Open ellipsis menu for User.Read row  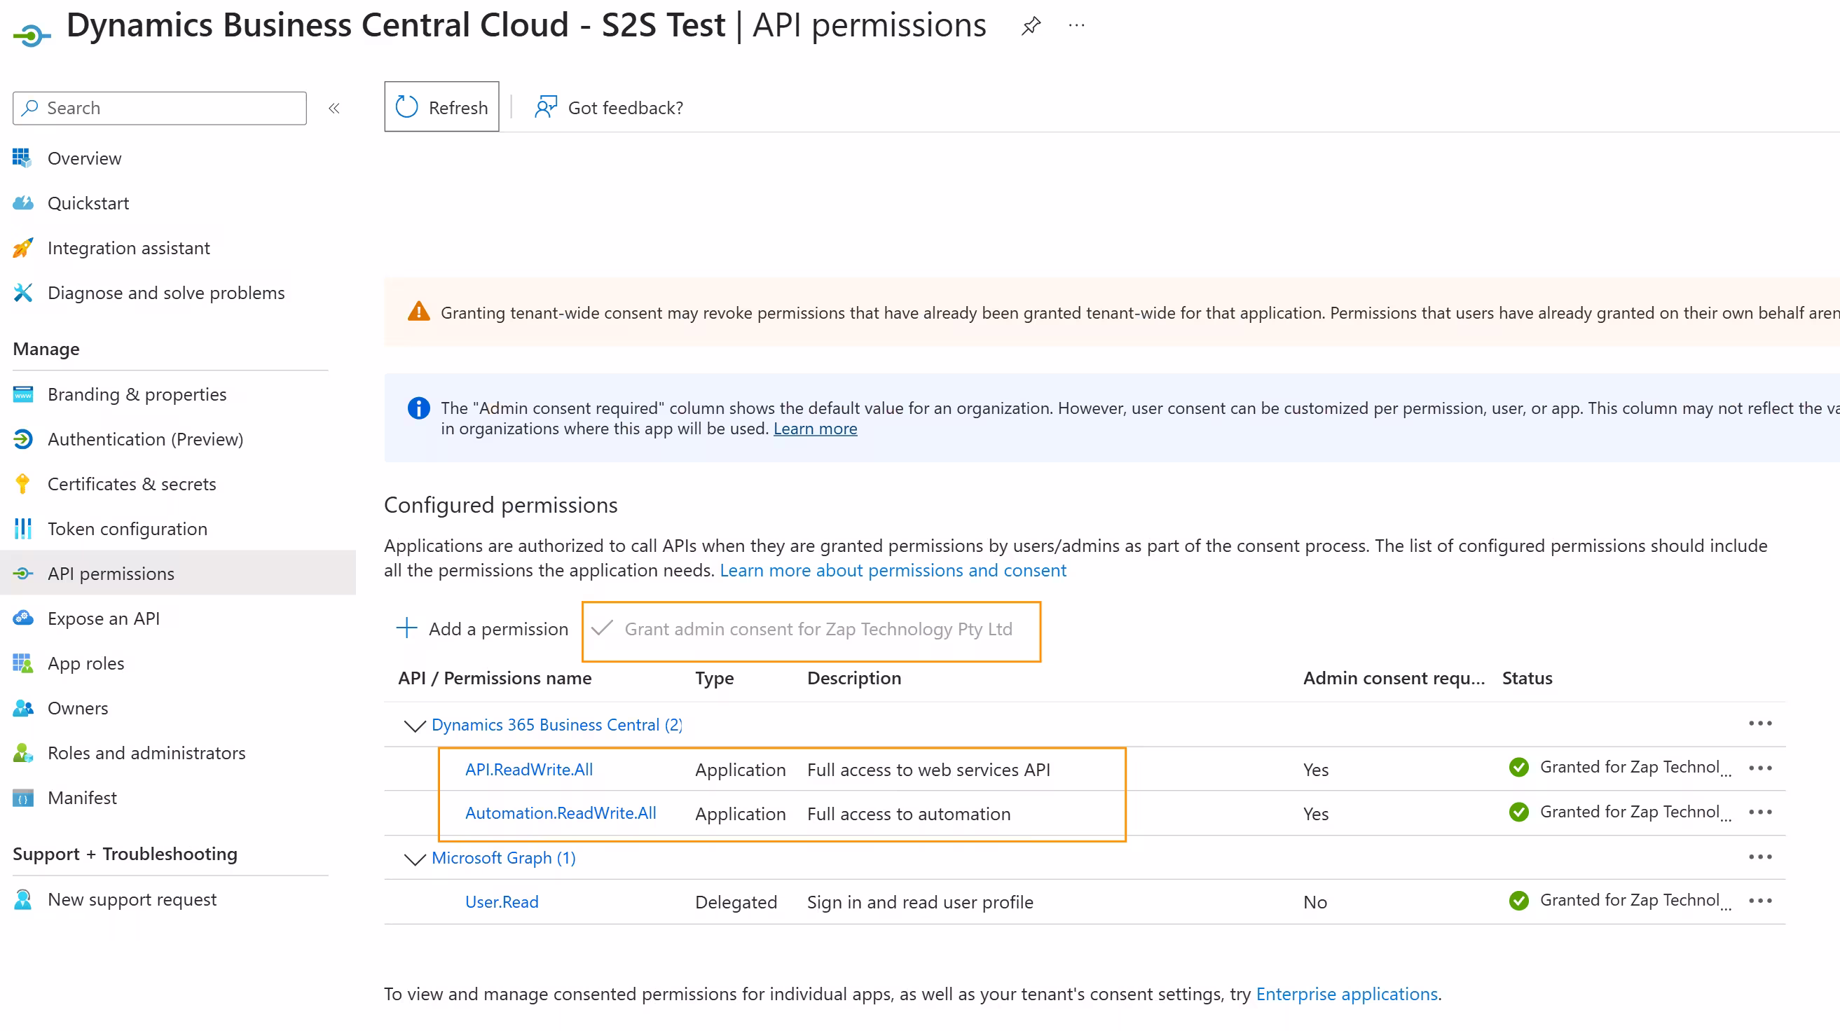click(x=1760, y=901)
